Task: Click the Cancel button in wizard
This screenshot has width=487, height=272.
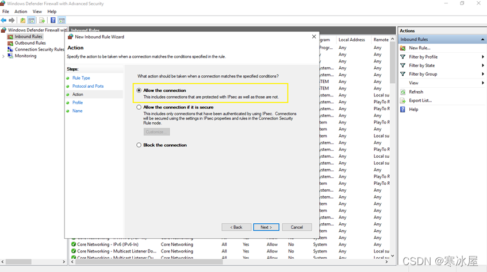Action: tap(297, 227)
